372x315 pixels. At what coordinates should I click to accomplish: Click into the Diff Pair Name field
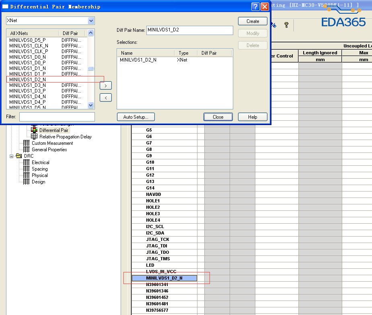[190, 30]
